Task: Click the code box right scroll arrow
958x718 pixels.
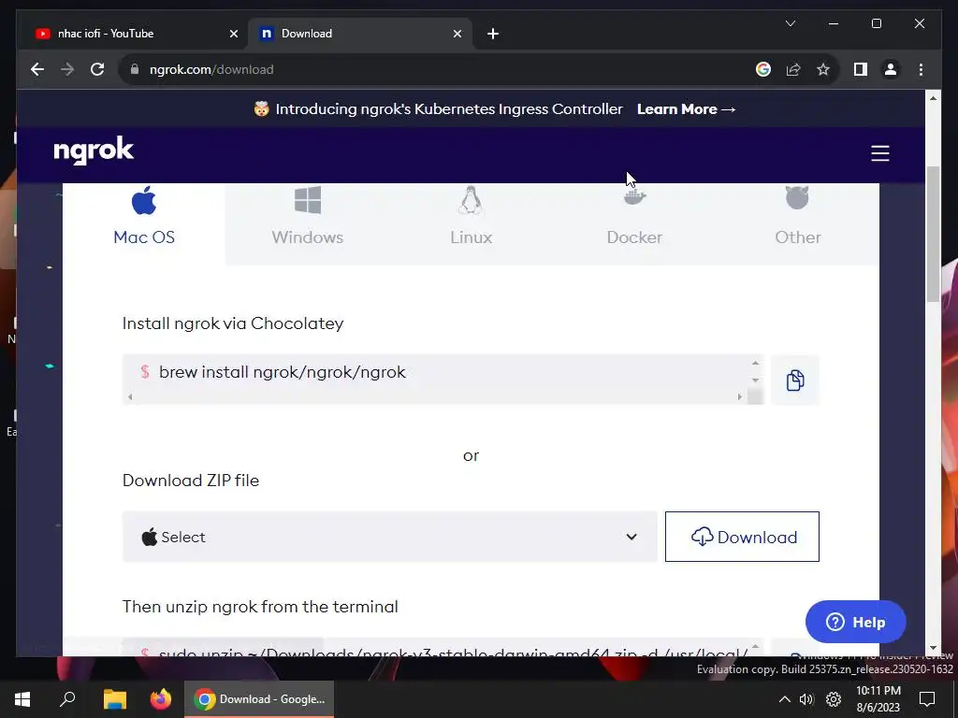Action: click(739, 396)
